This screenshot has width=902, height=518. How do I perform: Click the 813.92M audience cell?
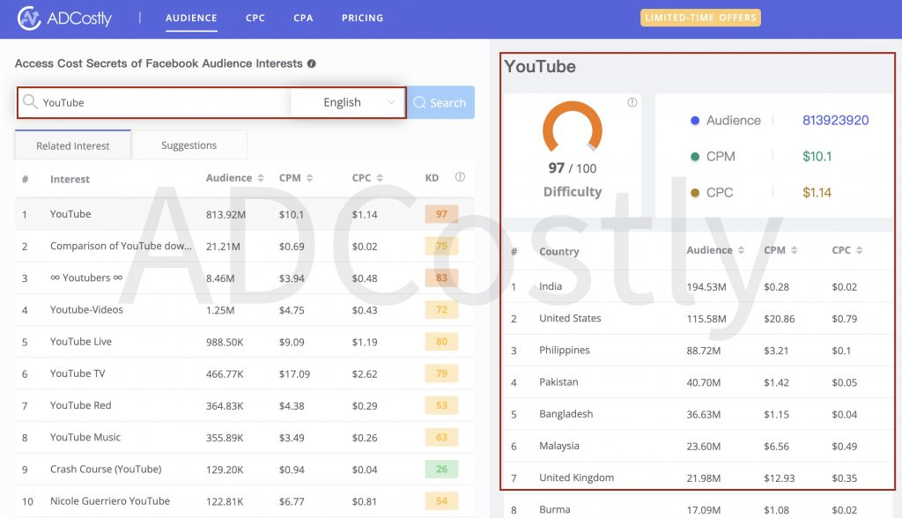(226, 215)
